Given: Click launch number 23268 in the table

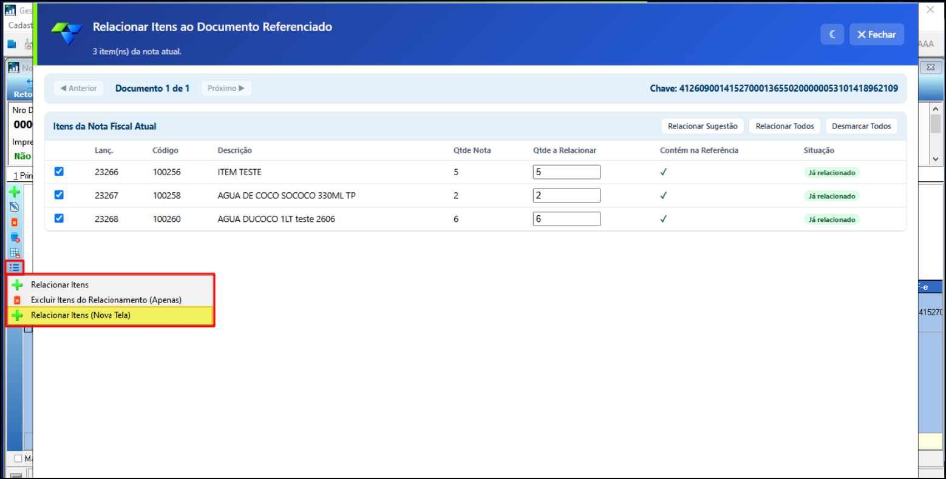Looking at the screenshot, I should click(x=106, y=219).
